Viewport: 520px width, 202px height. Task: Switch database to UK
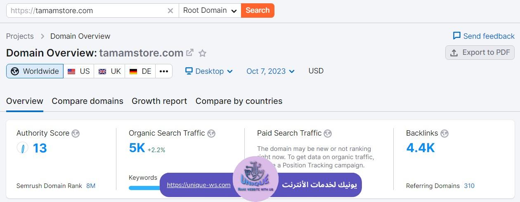click(109, 71)
